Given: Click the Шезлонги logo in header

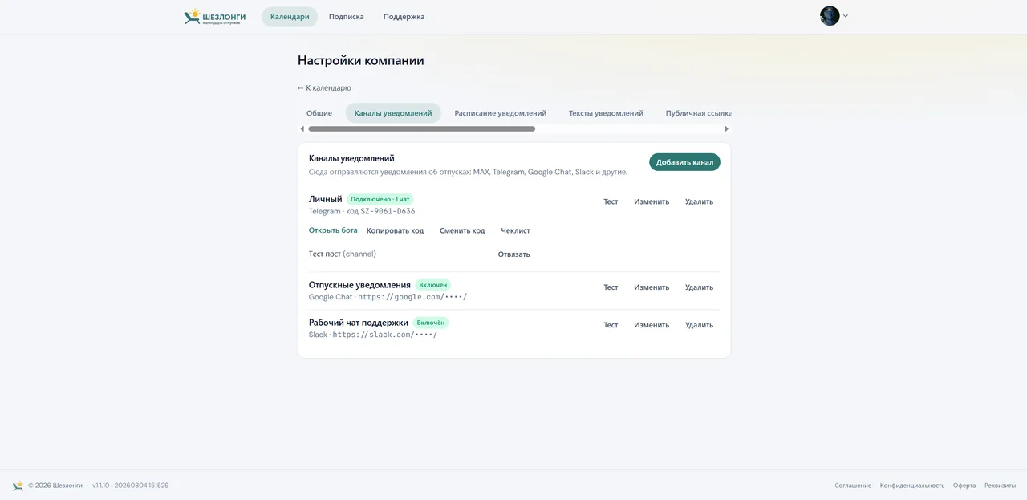Looking at the screenshot, I should (215, 17).
